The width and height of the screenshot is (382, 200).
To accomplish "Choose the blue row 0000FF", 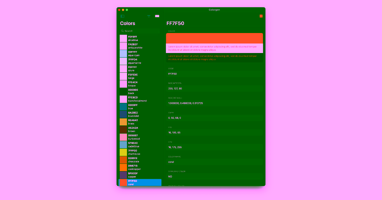I will click(140, 107).
